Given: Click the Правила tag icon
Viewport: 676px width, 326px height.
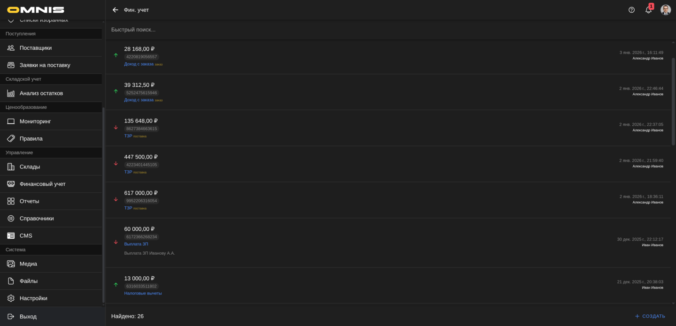Looking at the screenshot, I should (11, 139).
